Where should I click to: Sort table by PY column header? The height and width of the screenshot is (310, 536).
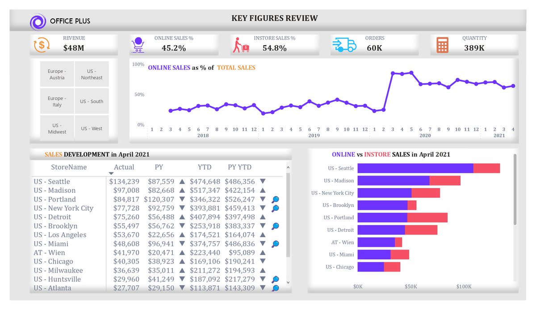(x=159, y=167)
